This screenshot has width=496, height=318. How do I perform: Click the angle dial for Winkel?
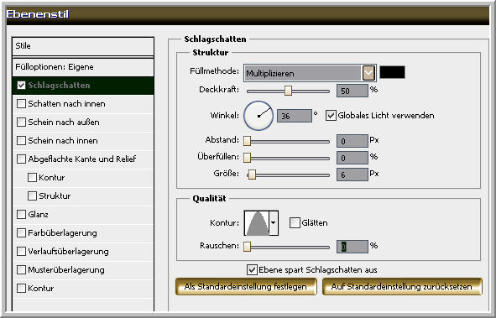point(258,116)
